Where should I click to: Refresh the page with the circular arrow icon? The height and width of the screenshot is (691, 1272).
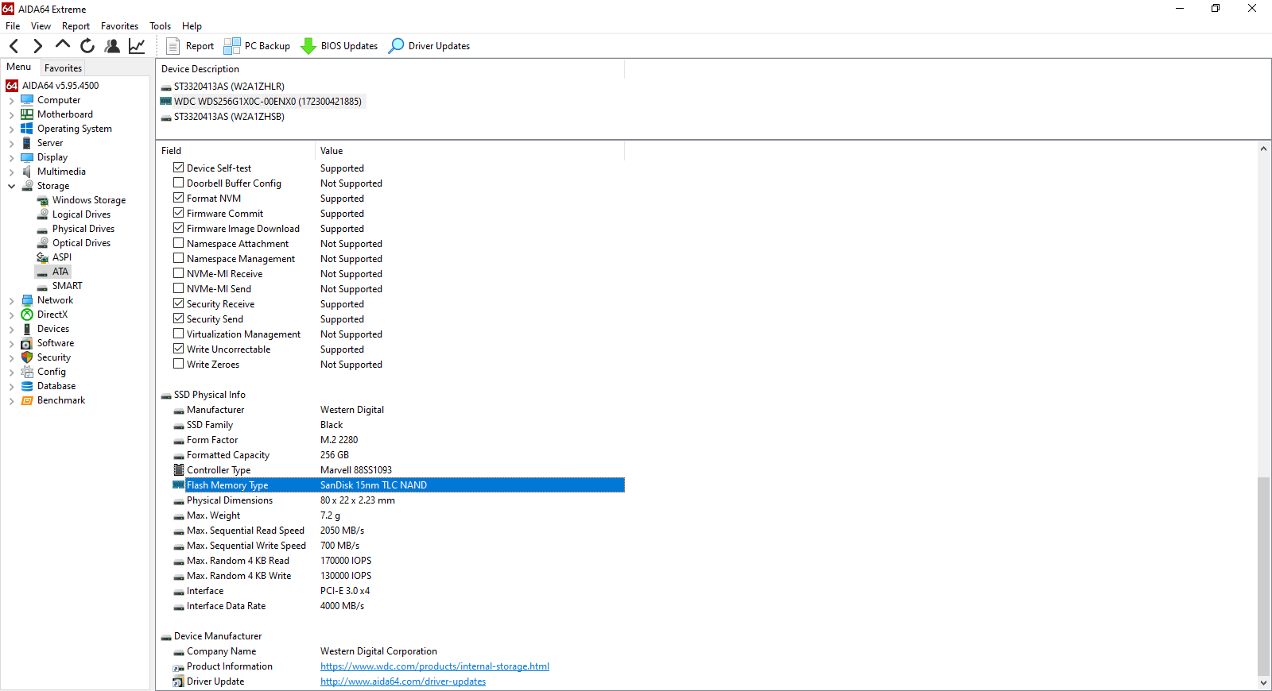click(87, 46)
